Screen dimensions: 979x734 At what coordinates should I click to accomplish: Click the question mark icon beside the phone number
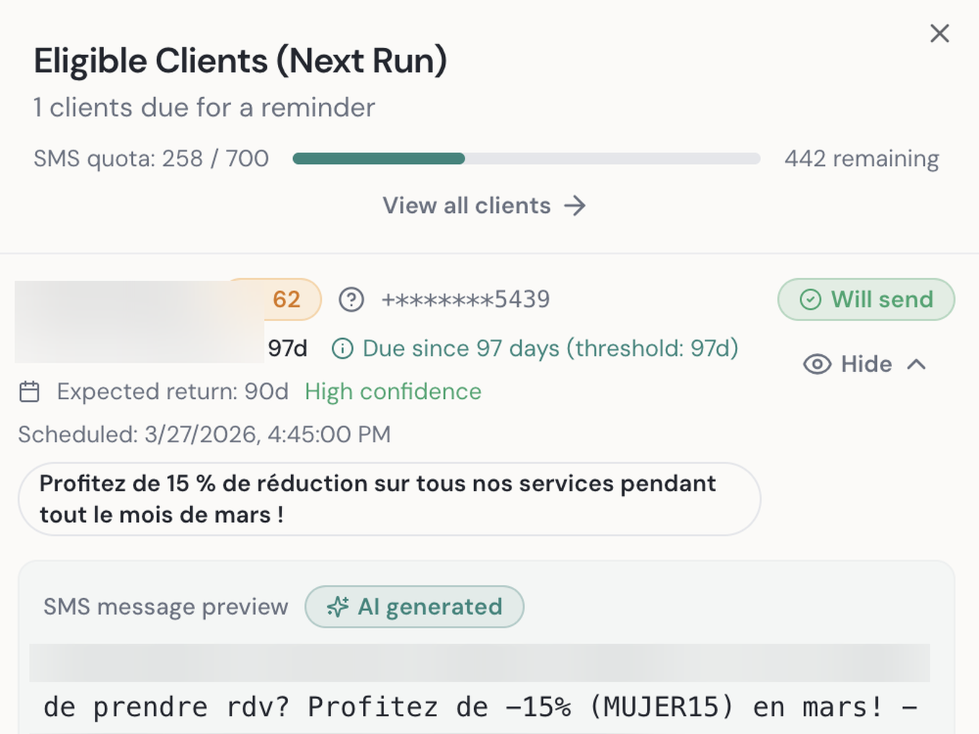point(352,299)
